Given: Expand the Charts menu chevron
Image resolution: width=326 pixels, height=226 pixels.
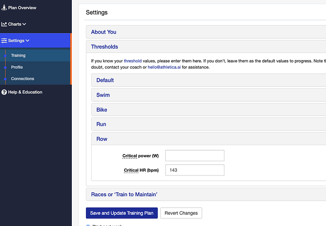Looking at the screenshot, I should [24, 24].
